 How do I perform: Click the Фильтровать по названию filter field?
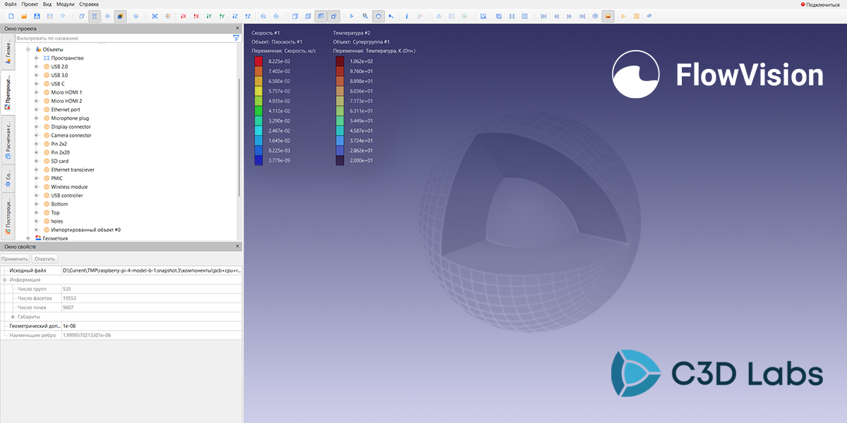(x=124, y=38)
